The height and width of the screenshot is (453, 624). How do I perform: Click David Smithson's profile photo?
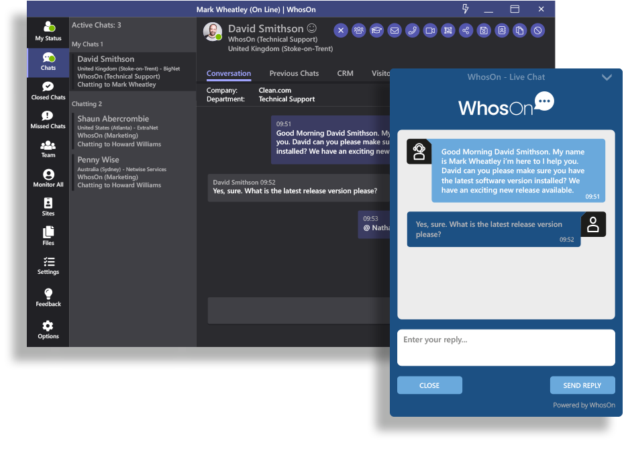(213, 32)
